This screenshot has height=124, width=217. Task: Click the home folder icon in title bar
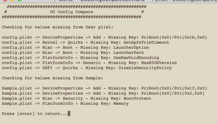point(55,1)
